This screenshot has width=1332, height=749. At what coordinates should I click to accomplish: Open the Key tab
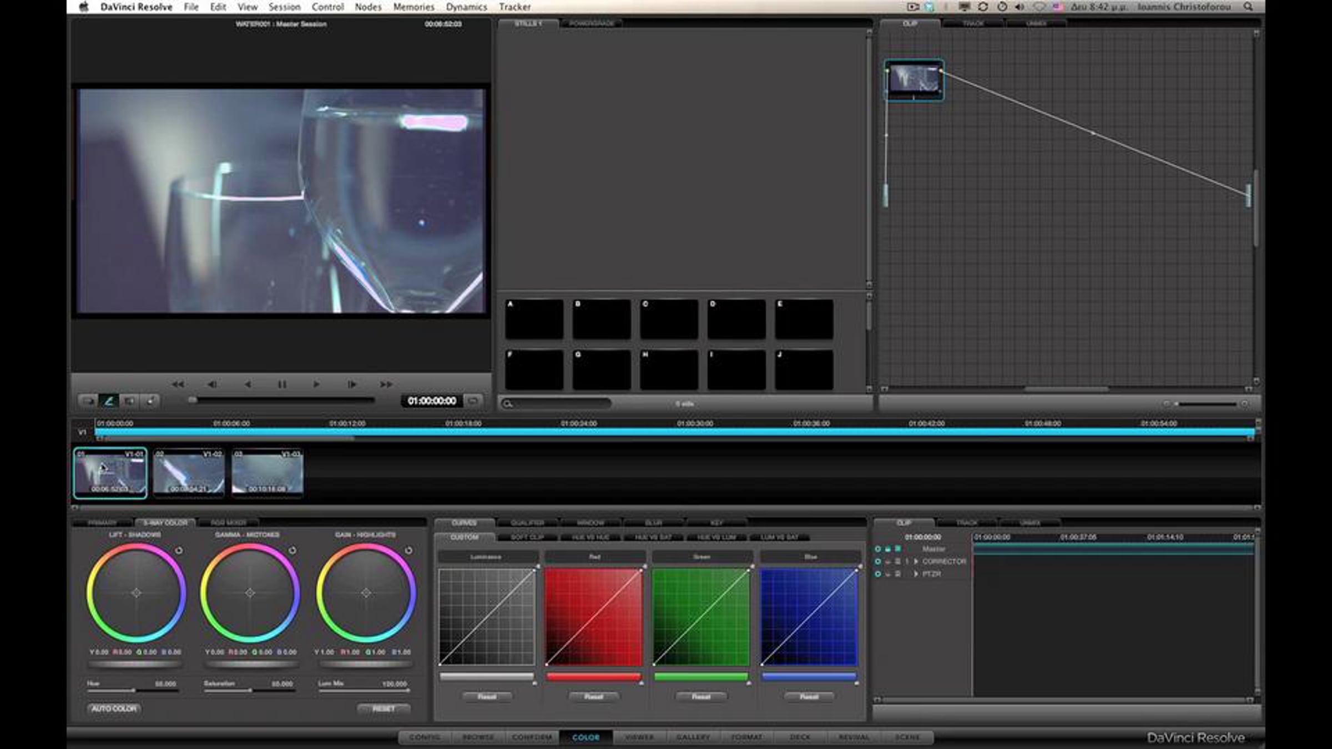click(717, 523)
